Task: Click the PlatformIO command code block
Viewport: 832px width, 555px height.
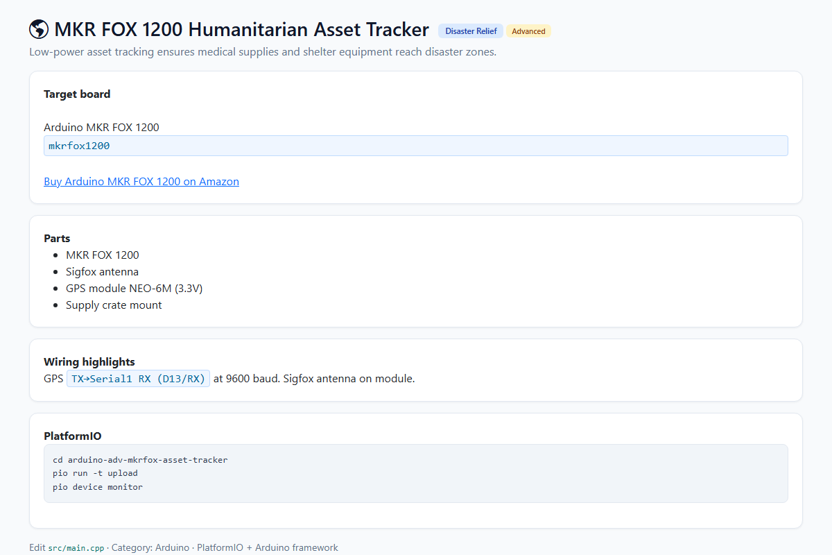Action: (x=416, y=473)
